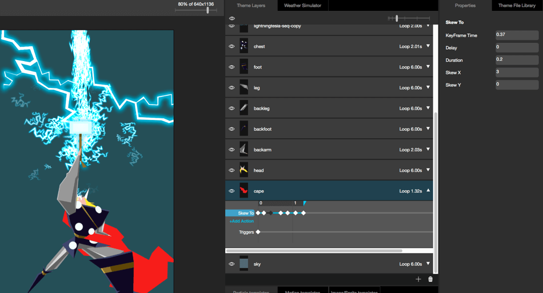The width and height of the screenshot is (543, 293).
Task: Switch to the Properties tab
Action: [465, 6]
